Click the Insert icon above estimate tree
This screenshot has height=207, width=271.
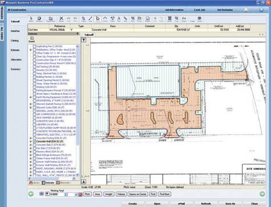click(x=32, y=39)
